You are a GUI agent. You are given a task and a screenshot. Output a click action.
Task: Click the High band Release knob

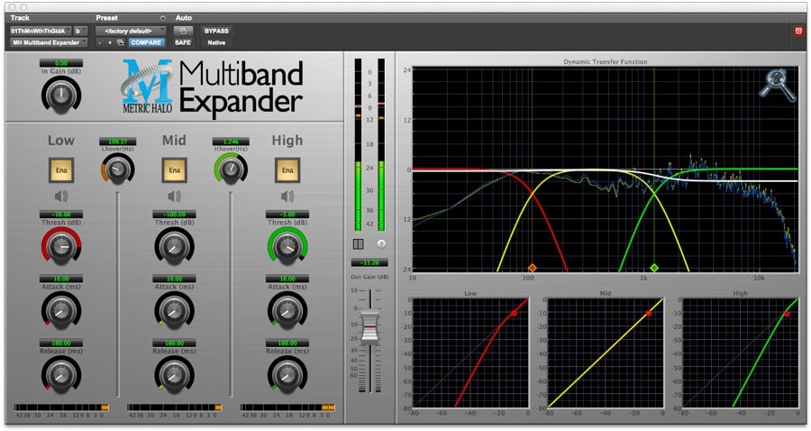287,374
